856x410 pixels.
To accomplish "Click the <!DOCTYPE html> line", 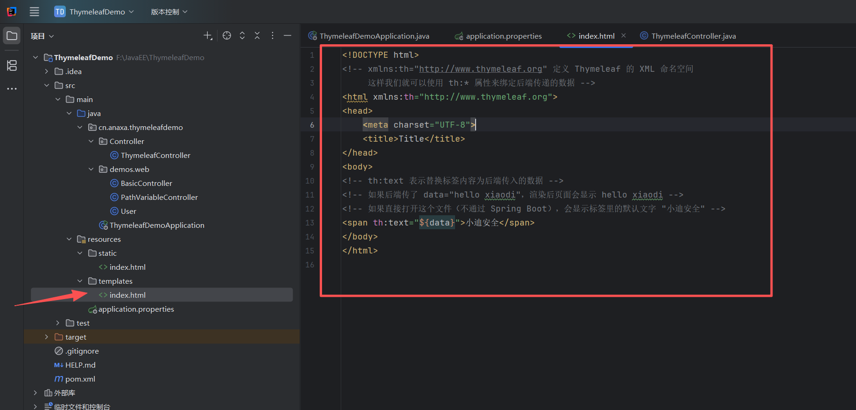I will coord(380,55).
